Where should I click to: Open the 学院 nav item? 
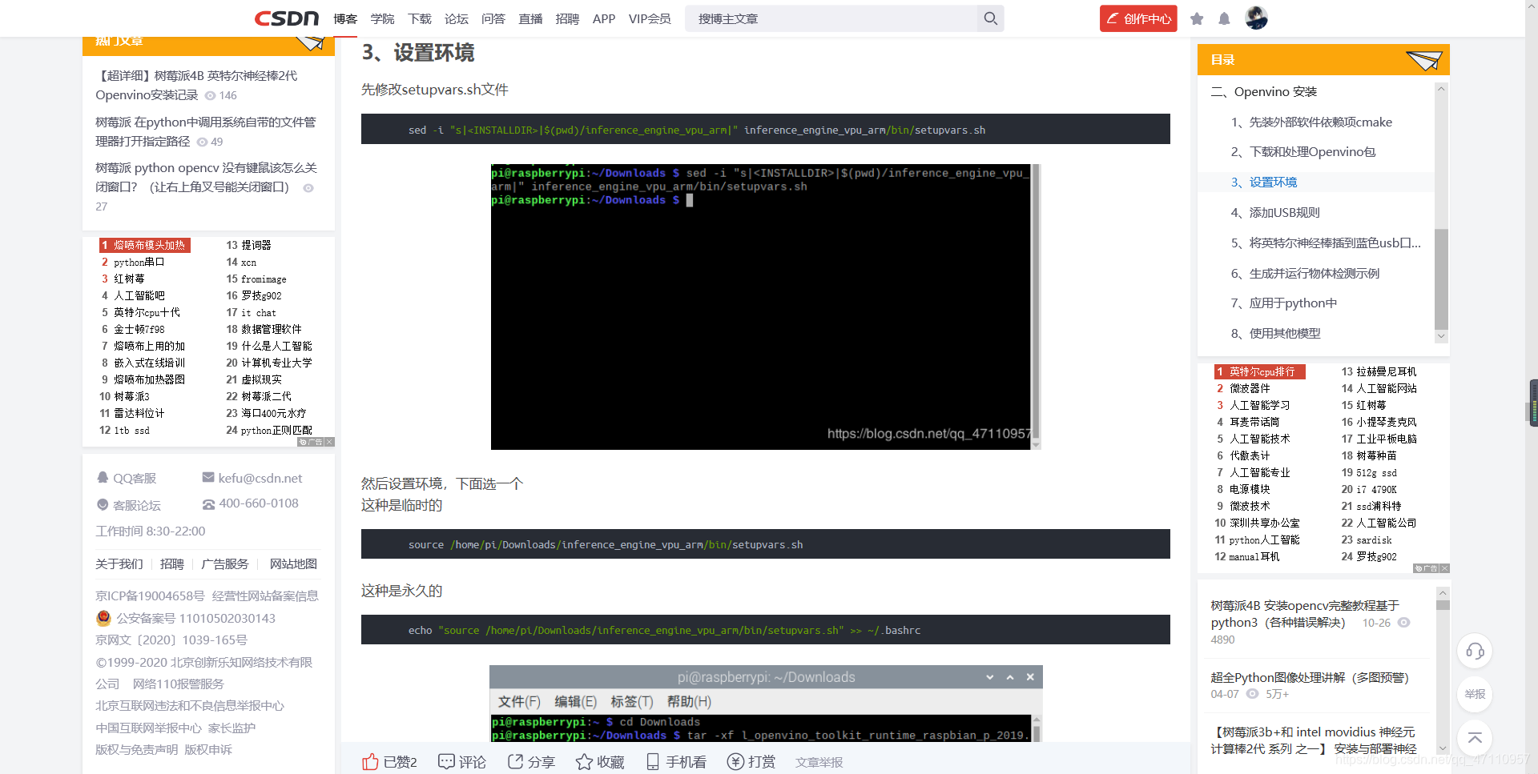[x=382, y=18]
